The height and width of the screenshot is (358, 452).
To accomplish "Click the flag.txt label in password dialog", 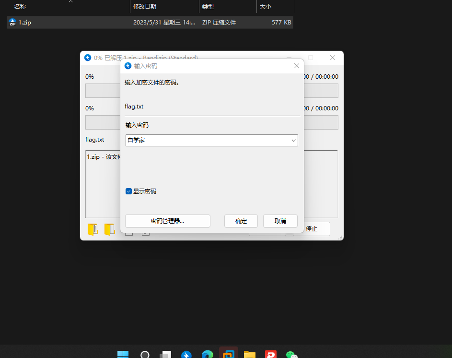I will tap(134, 107).
